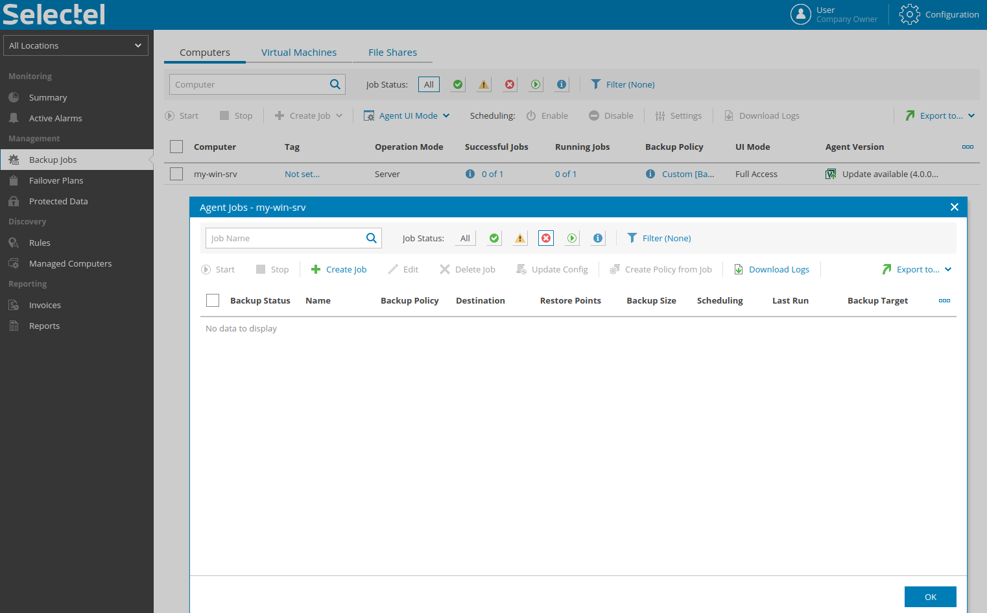Open Filter (None) in Agent Jobs dialog
Image resolution: width=987 pixels, height=613 pixels.
pos(660,238)
